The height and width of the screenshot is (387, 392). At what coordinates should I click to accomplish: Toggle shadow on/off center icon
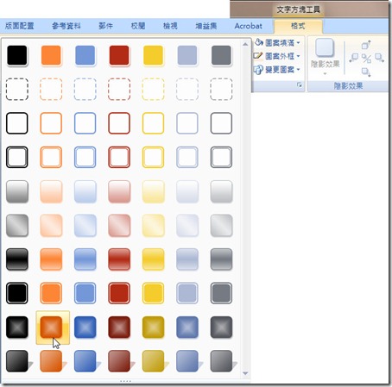pyautogui.click(x=366, y=59)
